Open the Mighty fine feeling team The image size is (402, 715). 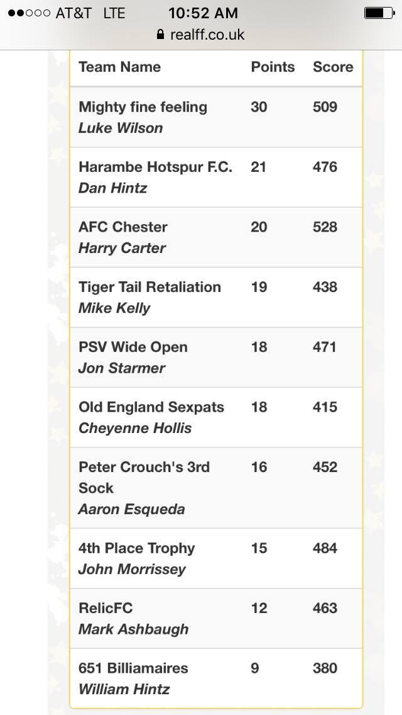[x=143, y=107]
